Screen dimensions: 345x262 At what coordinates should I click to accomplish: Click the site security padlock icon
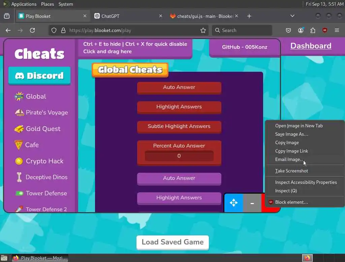(x=63, y=30)
